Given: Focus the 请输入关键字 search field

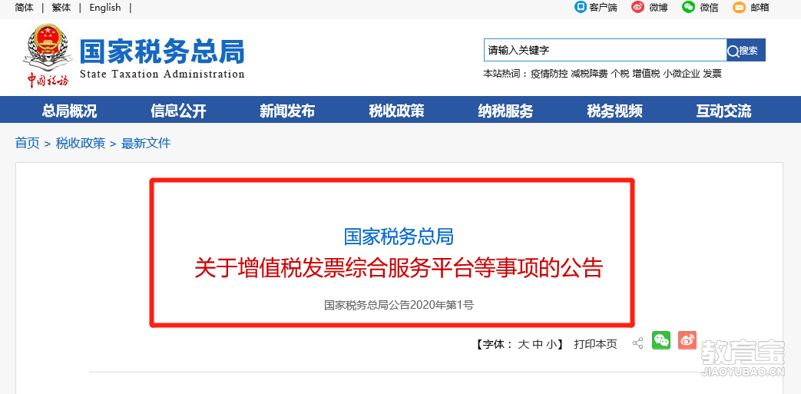Looking at the screenshot, I should point(605,50).
